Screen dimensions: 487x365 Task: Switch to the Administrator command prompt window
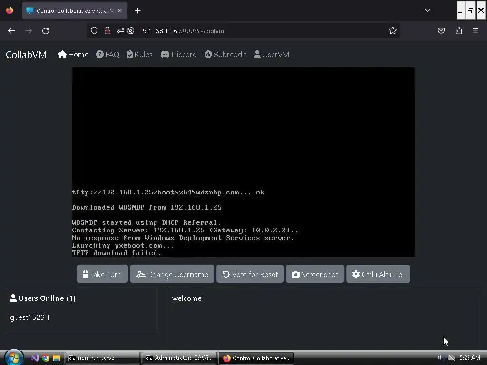click(179, 358)
